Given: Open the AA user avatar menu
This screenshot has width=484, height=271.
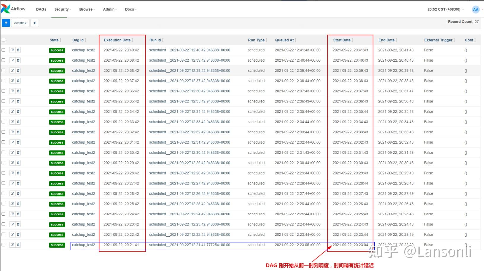Looking at the screenshot, I should coord(475,9).
